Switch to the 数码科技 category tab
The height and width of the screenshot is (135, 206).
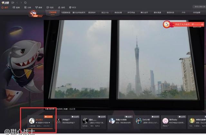pos(170,13)
